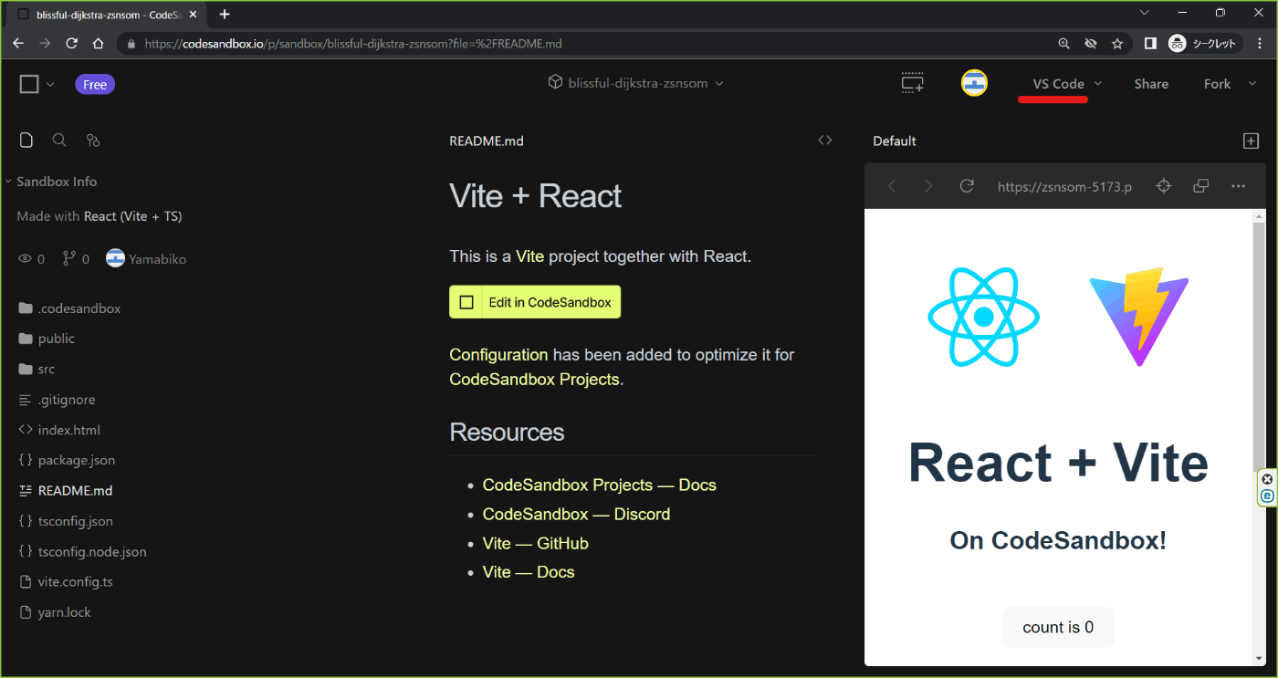Viewport: 1278px width, 678px height.
Task: Open the CodeSandbox square logo menu
Action: (29, 84)
